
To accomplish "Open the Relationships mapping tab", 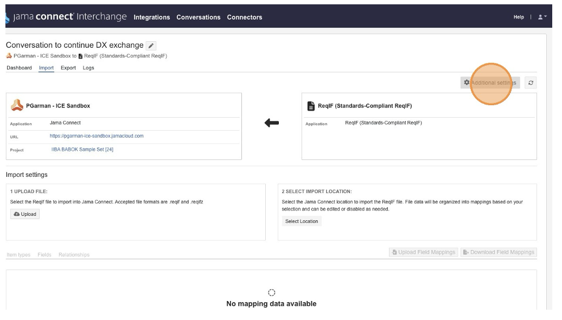I will tap(74, 255).
